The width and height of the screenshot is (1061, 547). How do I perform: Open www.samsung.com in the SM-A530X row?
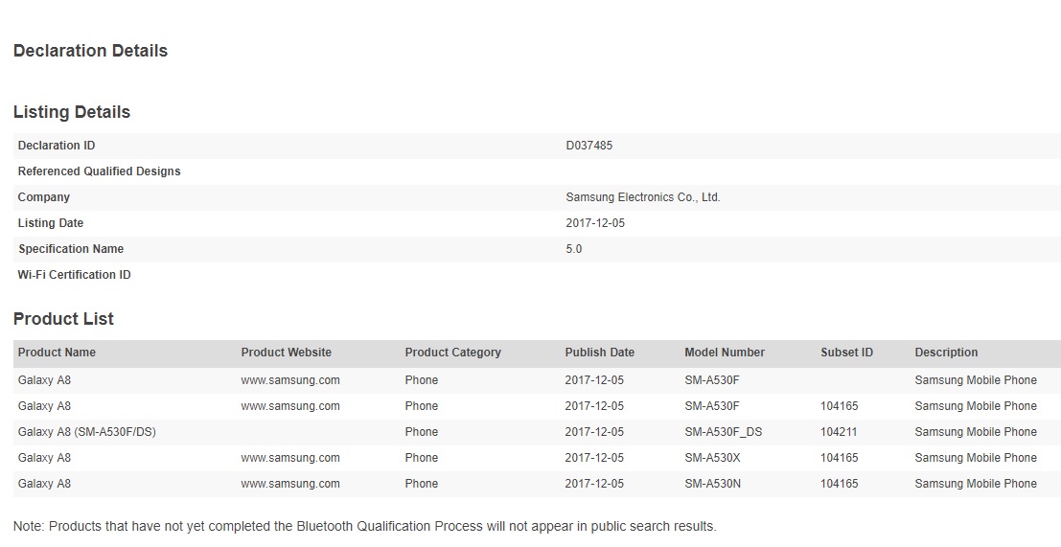[290, 458]
